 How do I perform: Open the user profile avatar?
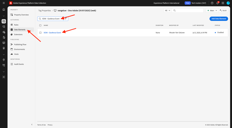[x=228, y=3]
